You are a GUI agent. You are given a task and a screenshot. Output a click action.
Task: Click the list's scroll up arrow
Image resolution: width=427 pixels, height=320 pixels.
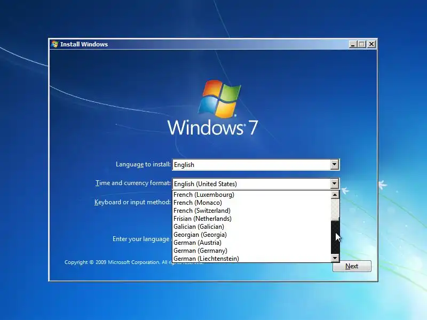pos(335,195)
